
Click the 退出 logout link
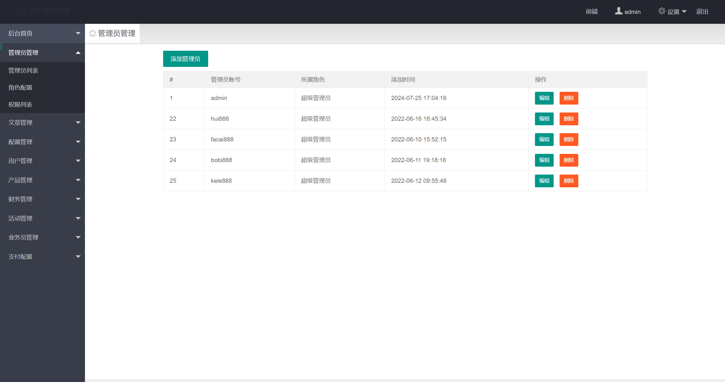[702, 12]
